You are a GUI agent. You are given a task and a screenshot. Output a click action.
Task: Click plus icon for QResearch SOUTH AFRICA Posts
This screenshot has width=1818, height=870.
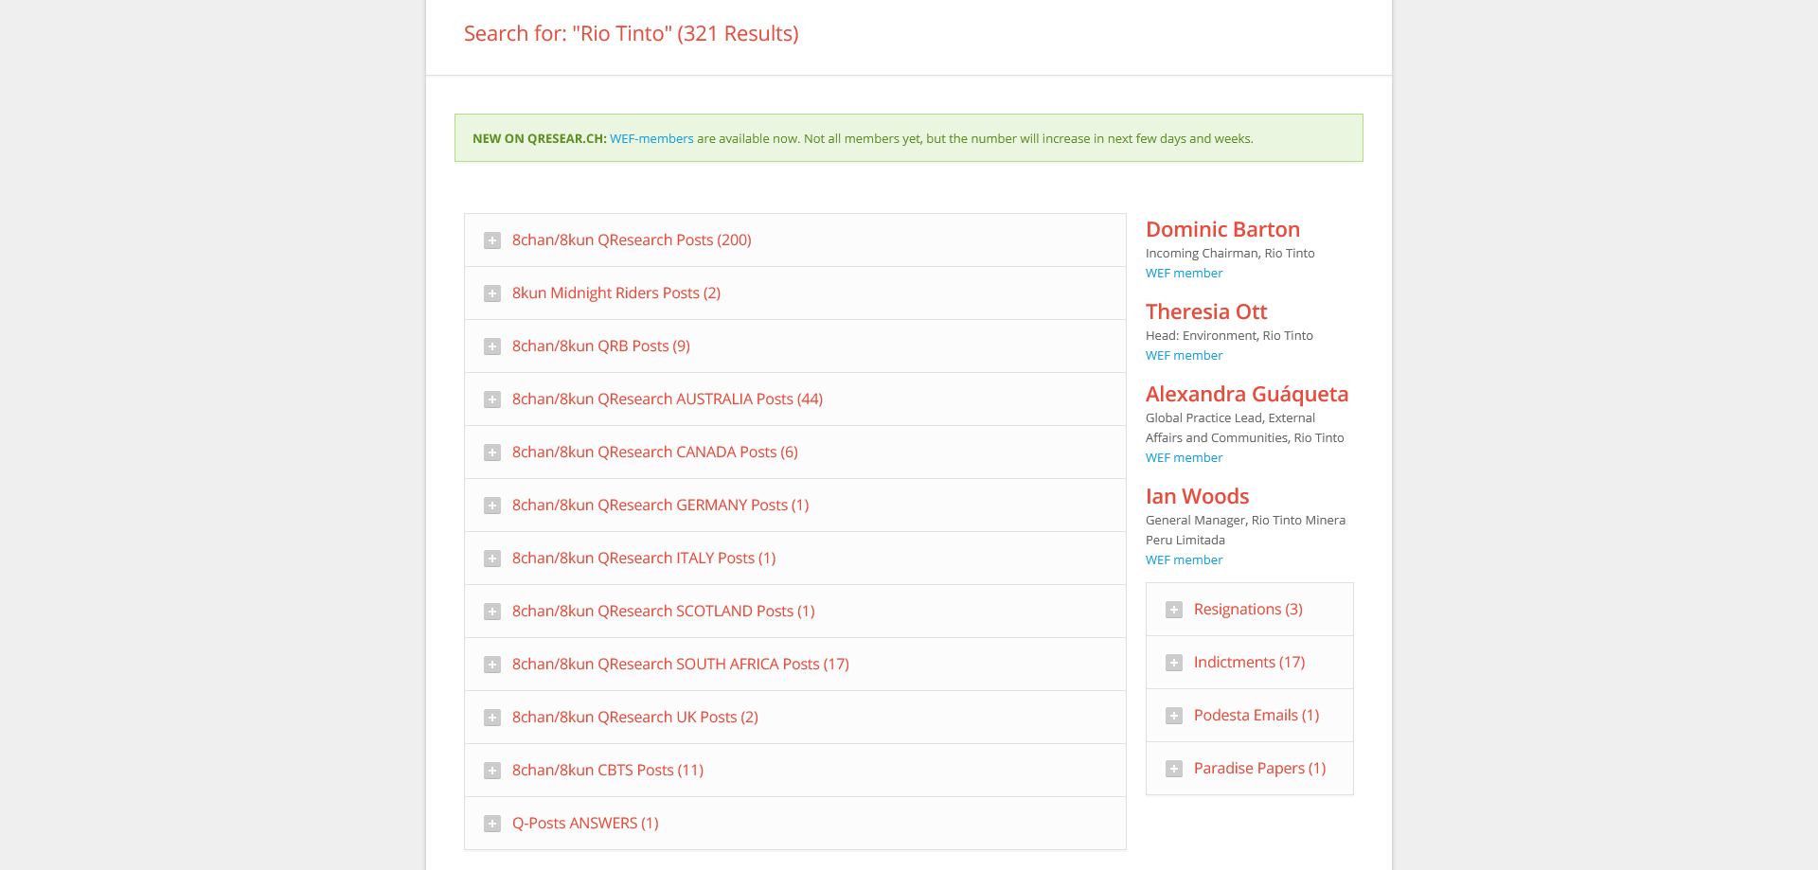click(x=492, y=665)
